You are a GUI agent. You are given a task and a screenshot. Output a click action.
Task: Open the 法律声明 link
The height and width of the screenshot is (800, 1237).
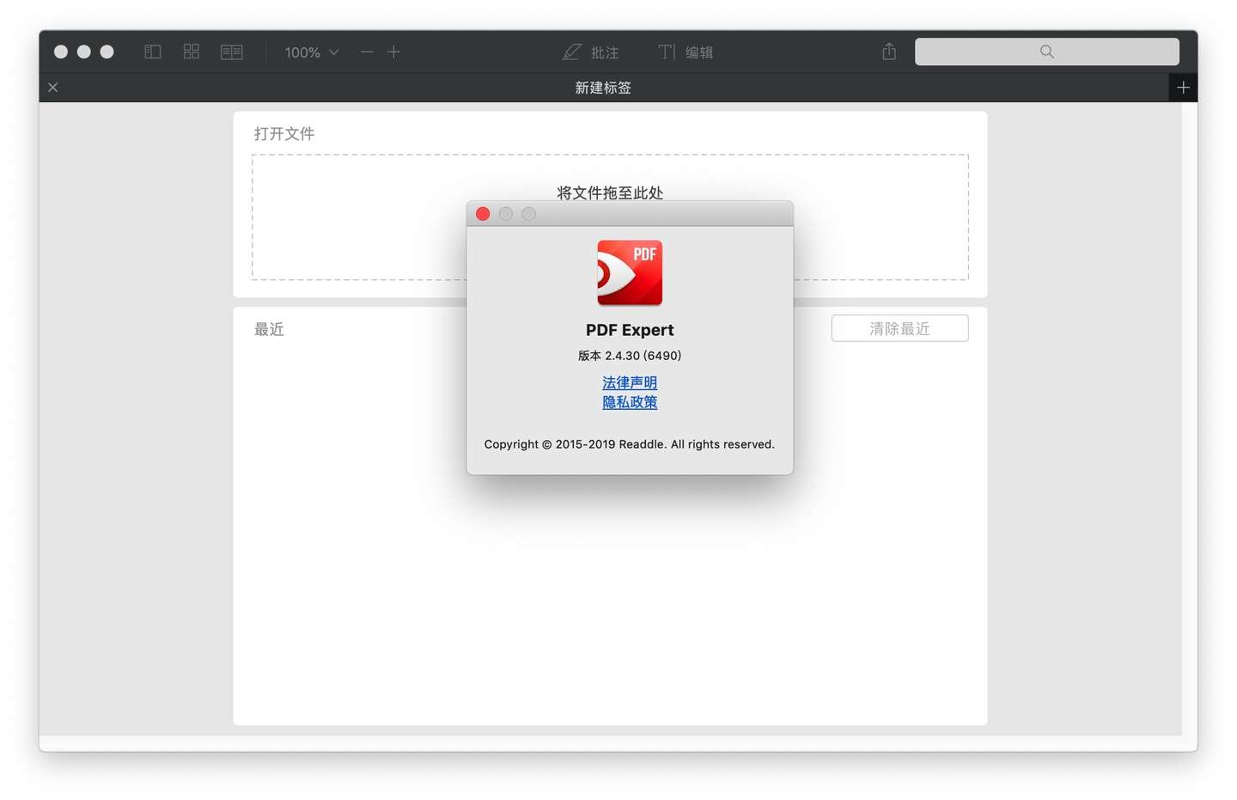tap(630, 382)
